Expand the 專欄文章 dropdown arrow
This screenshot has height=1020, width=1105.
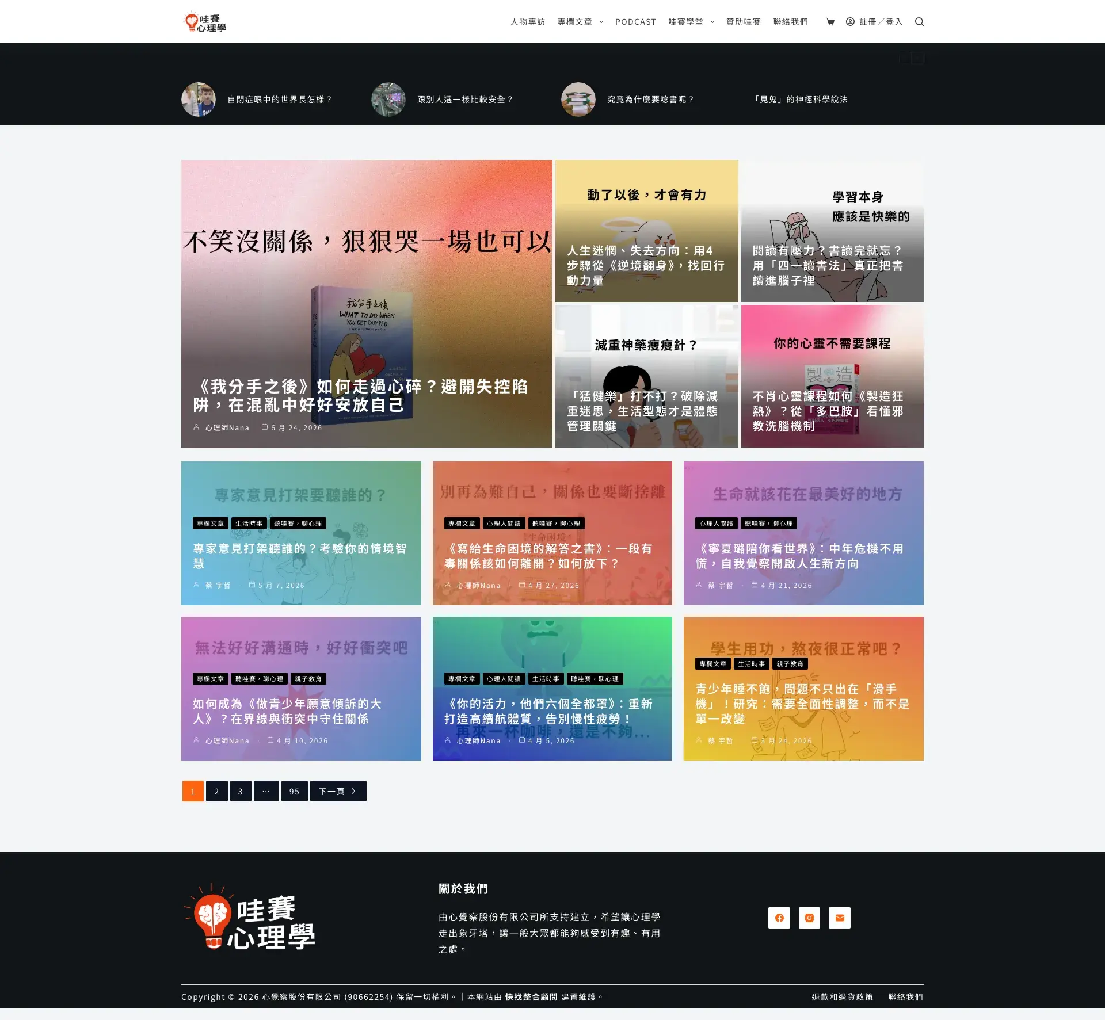pos(601,22)
